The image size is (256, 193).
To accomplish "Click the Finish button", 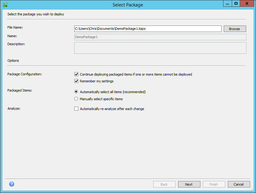I will [x=214, y=184].
